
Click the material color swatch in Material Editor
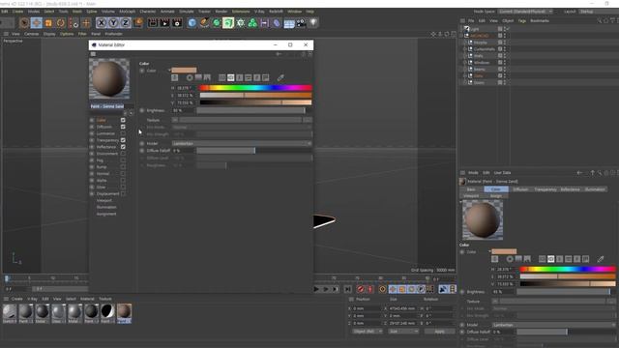coord(184,71)
